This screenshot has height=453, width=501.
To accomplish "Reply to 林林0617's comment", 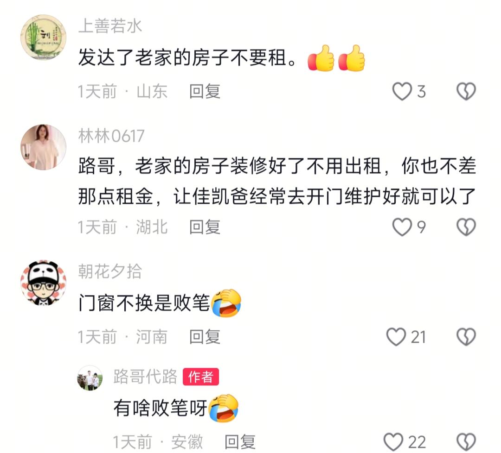I will [x=205, y=227].
